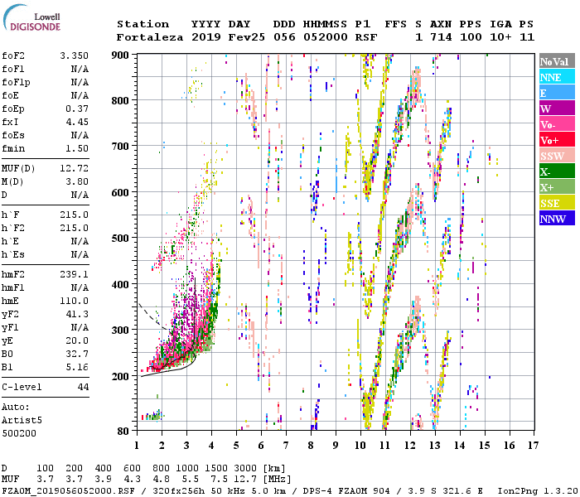The image size is (580, 497).
Task: Click the PS value 11
Action: click(x=527, y=37)
